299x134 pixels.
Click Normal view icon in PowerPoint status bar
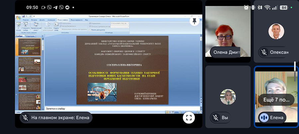[x=167, y=112]
